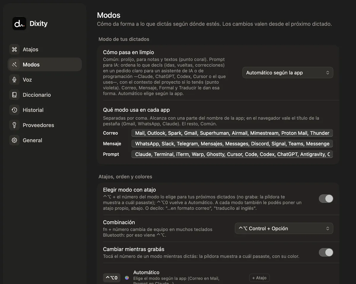
Task: Click the 'Combinación' setting label
Action: (119, 222)
